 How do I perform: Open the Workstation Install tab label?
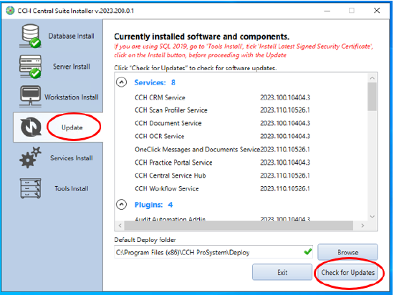[x=72, y=97]
